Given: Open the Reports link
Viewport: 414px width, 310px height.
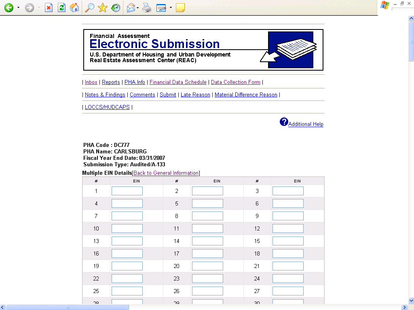Looking at the screenshot, I should point(111,82).
